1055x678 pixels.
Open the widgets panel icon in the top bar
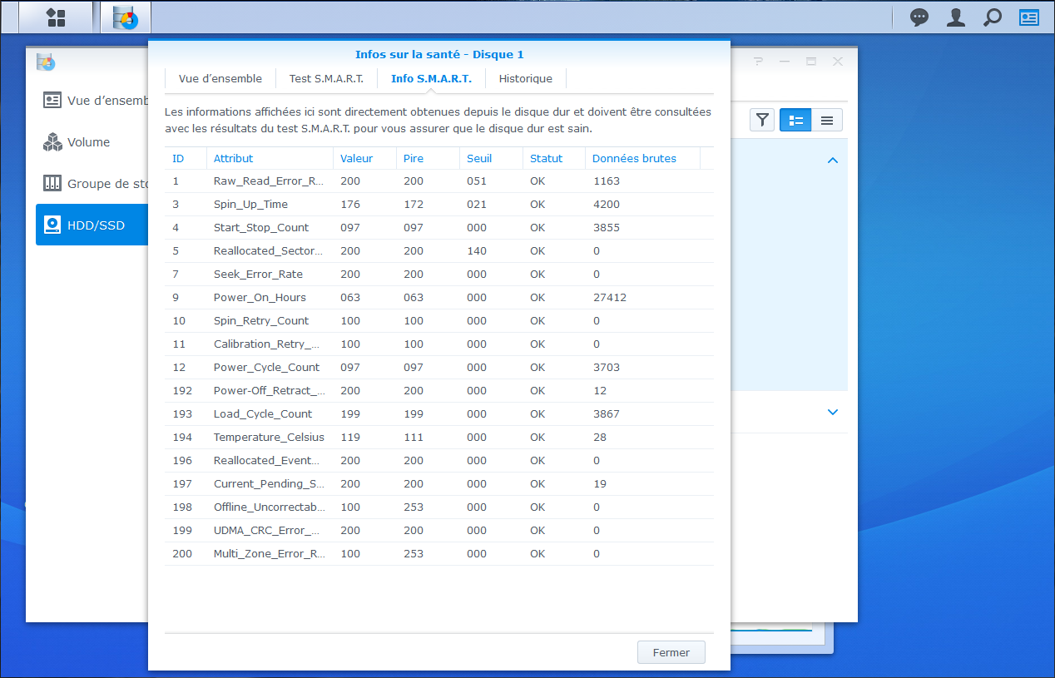click(1029, 17)
